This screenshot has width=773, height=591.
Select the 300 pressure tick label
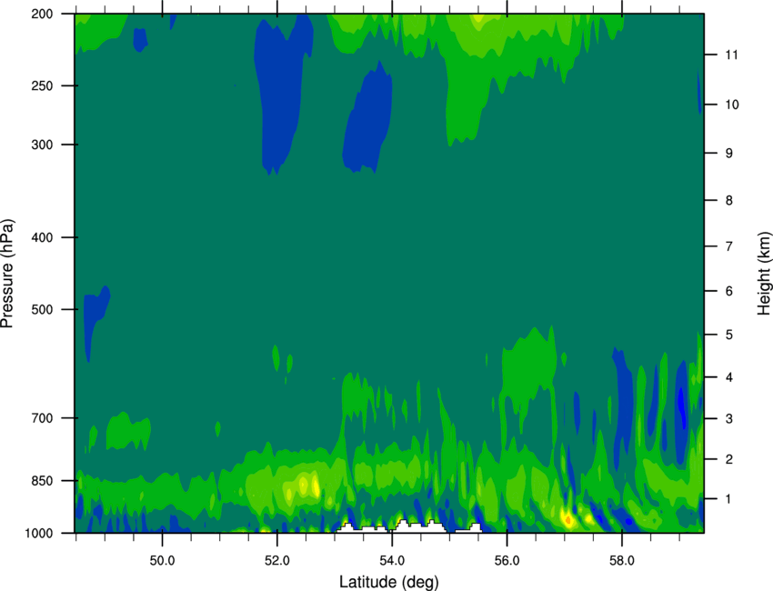click(42, 145)
